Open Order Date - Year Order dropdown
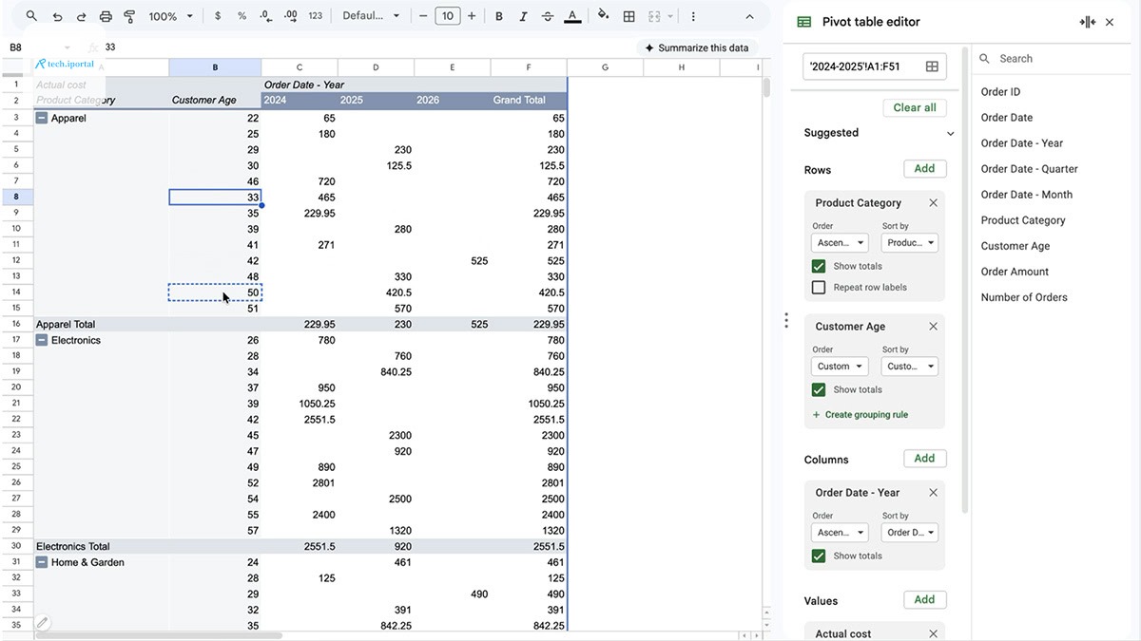 pyautogui.click(x=840, y=532)
